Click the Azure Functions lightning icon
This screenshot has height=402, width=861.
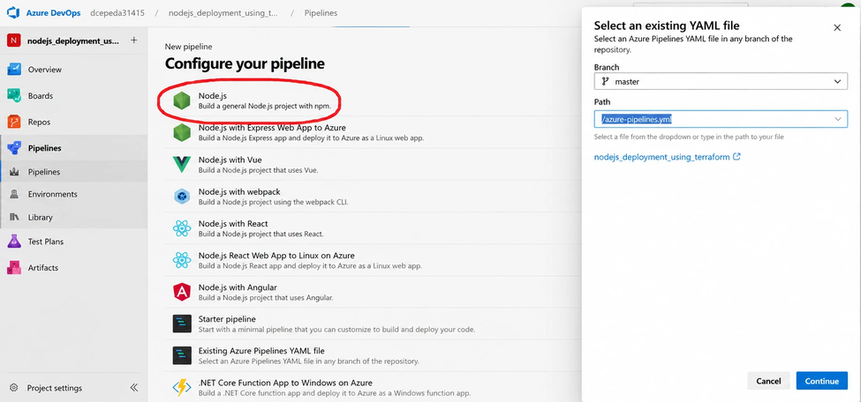click(x=182, y=387)
